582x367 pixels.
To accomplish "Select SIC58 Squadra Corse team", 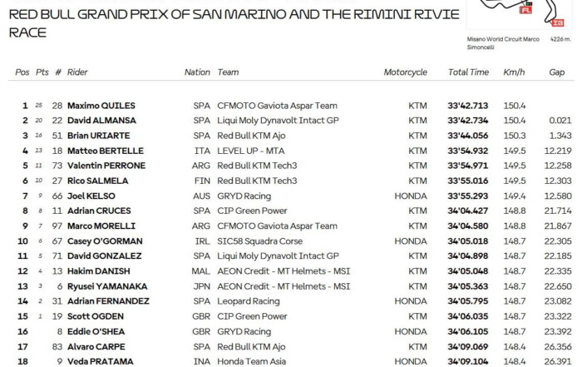I will click(x=259, y=241).
